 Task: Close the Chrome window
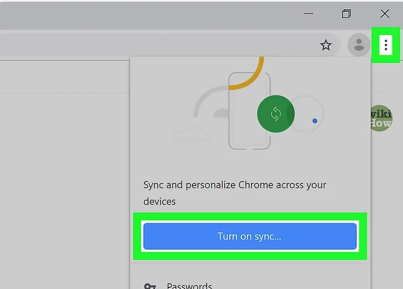[x=385, y=14]
